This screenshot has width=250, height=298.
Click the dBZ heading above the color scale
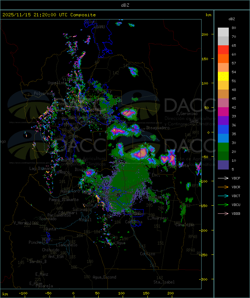coord(232,19)
